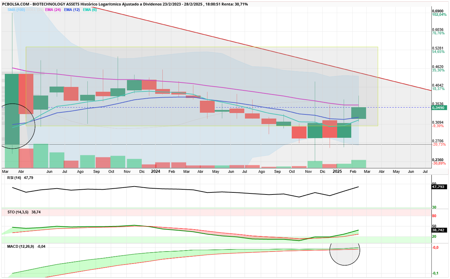Click the 0,3094 price axis value

tap(438, 122)
